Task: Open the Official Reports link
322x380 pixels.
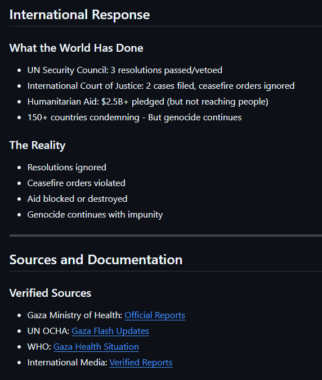Action: click(x=155, y=315)
